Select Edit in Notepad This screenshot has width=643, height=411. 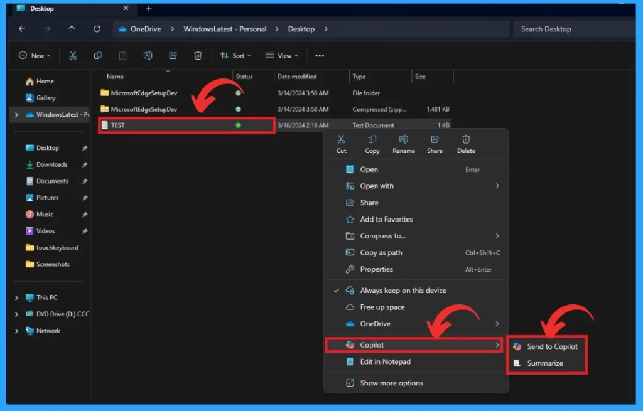point(416,362)
